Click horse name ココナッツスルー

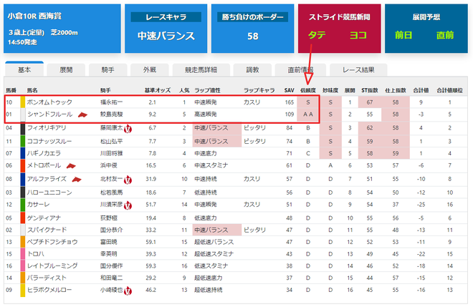[x=49, y=141]
